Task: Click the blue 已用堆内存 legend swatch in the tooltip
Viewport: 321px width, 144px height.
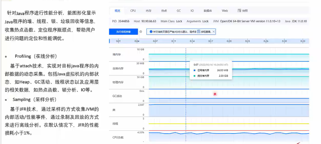Action: (x=195, y=70)
